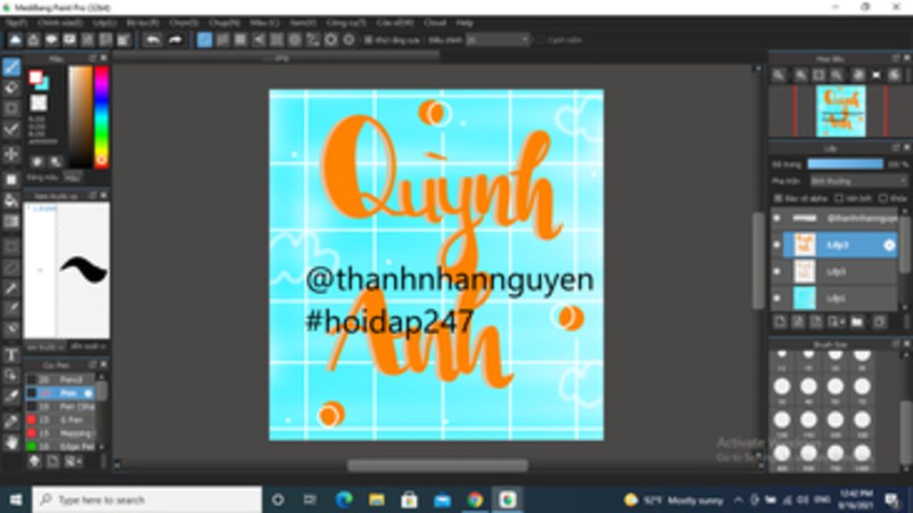
Task: Open File Explorer from the taskbar
Action: (x=377, y=500)
